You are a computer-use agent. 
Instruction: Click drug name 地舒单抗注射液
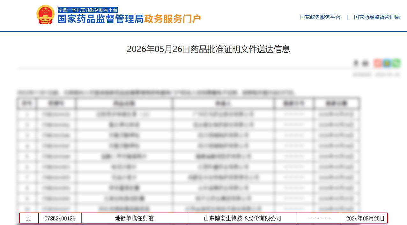pos(134,218)
